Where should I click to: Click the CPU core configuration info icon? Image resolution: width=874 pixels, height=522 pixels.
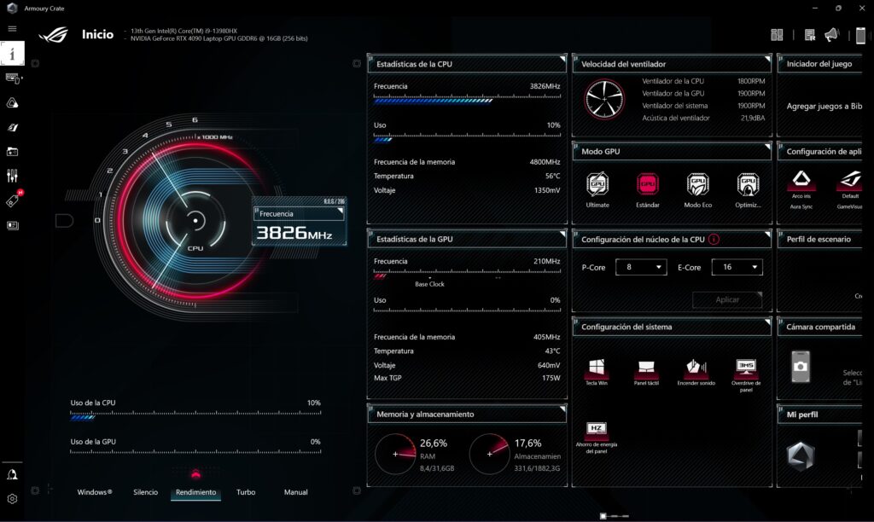(x=714, y=240)
